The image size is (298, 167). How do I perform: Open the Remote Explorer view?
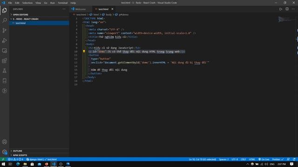tap(4, 51)
